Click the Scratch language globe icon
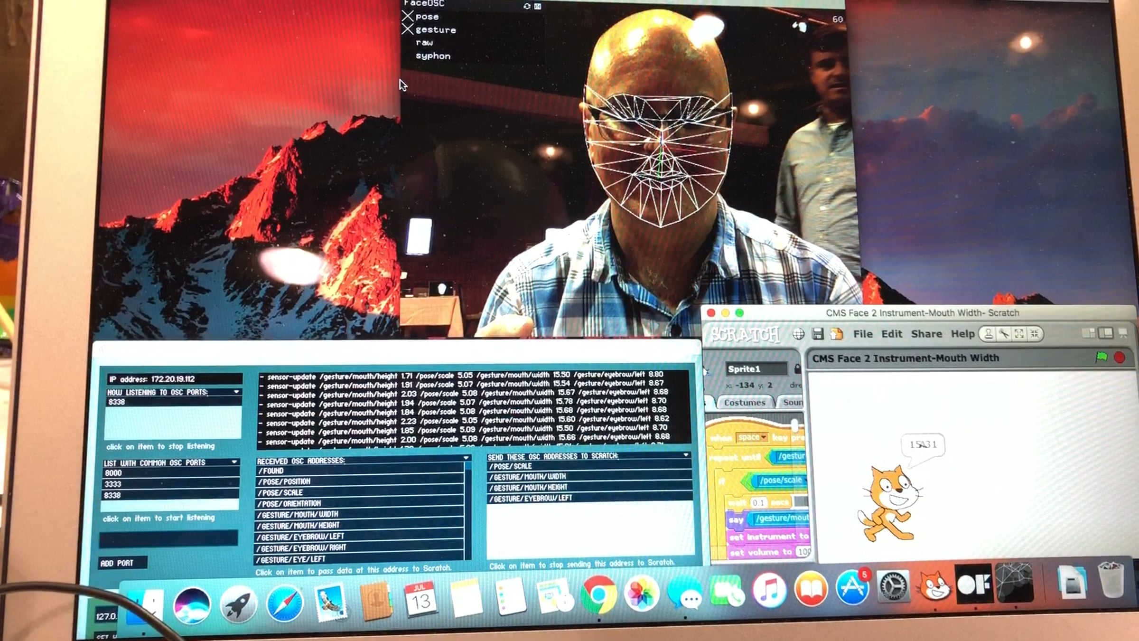 pyautogui.click(x=799, y=334)
